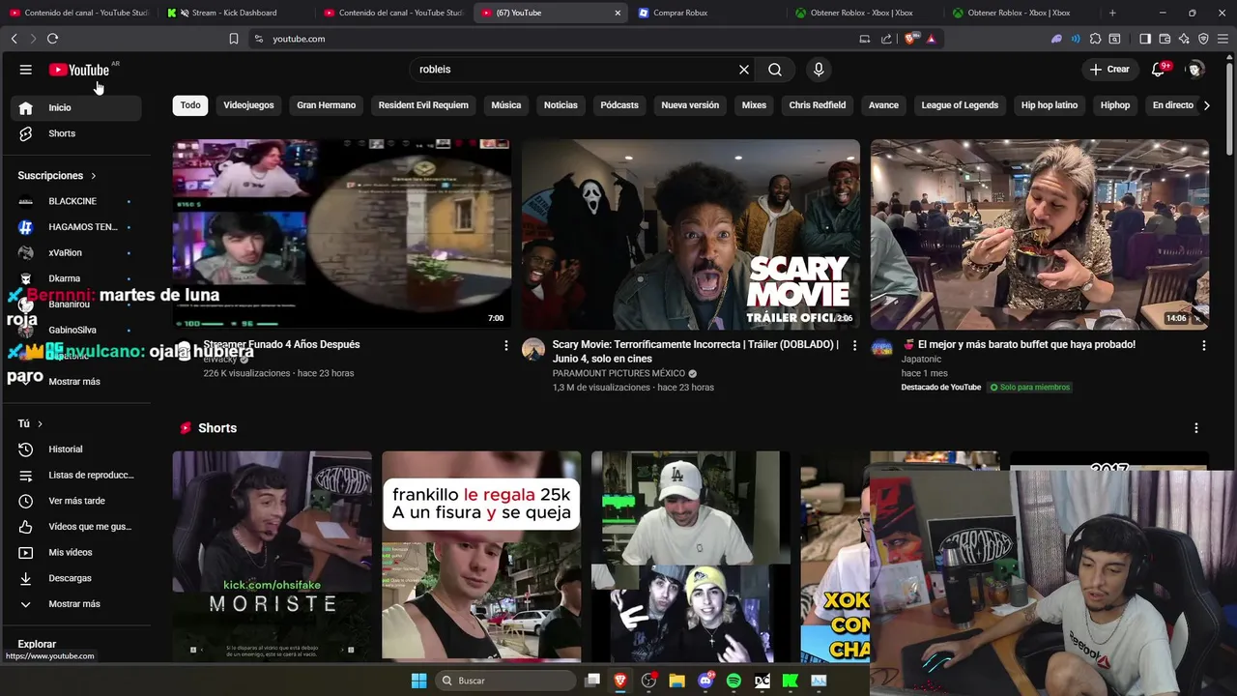The width and height of the screenshot is (1237, 696).
Task: Play the Scary Movie trailer thumbnail
Action: (691, 234)
